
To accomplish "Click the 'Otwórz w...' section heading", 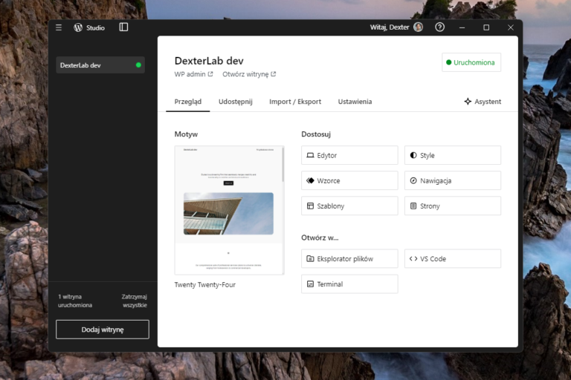I will pos(320,237).
